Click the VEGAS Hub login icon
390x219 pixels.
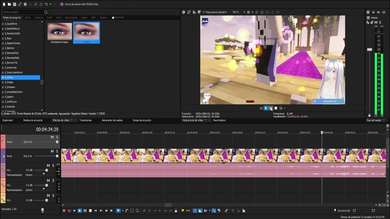(62, 4)
